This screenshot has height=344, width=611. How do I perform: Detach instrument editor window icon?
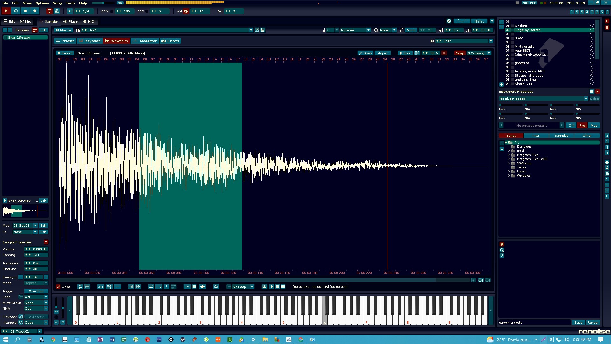pos(449,21)
